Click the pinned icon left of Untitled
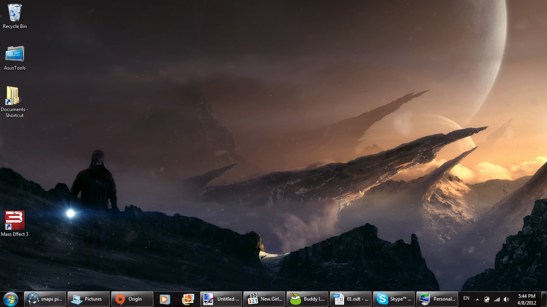This screenshot has width=547, height=307. click(188, 299)
